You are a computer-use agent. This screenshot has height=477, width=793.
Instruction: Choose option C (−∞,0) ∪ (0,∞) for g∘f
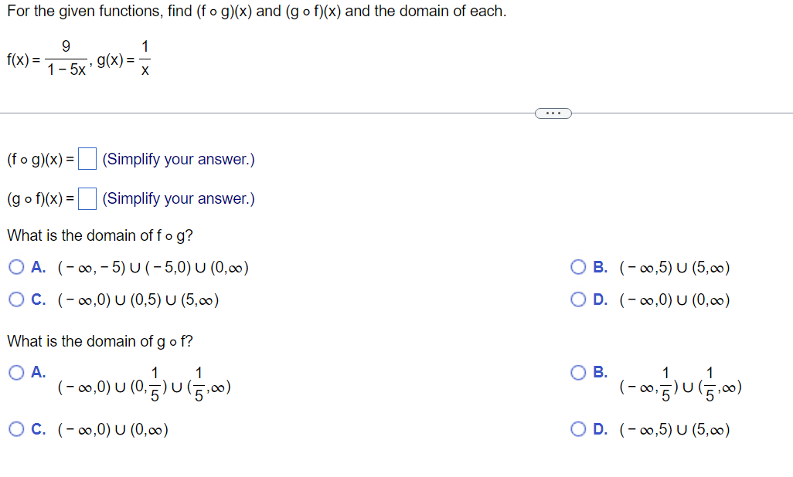16,429
